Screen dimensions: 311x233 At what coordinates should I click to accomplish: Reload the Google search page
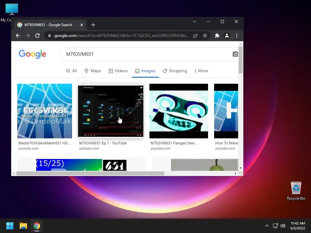pos(37,36)
